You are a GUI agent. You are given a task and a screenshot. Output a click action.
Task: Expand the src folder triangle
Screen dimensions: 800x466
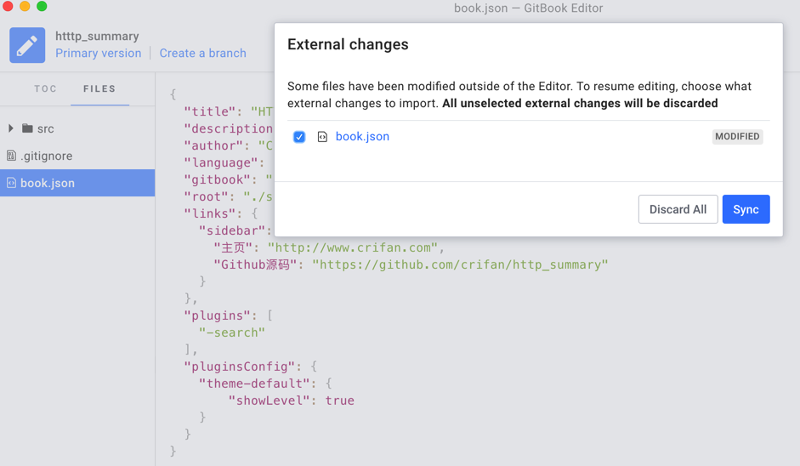11,128
